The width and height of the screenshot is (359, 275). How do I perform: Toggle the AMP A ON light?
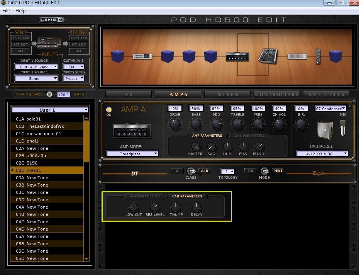(109, 110)
